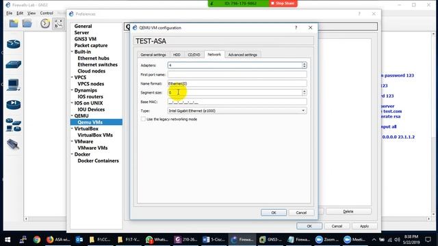This screenshot has height=246, width=438.
Task: Switch to Advanced settings tab
Action: [x=243, y=55]
